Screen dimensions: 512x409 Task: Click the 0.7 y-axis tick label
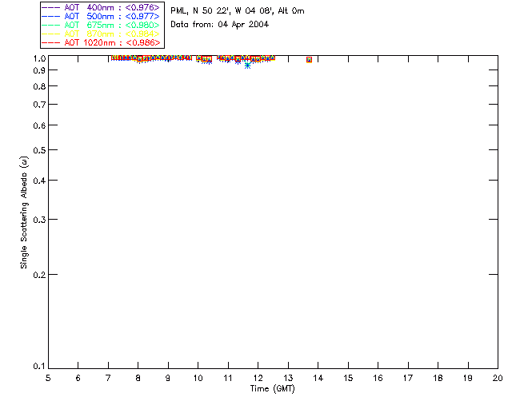(x=39, y=105)
